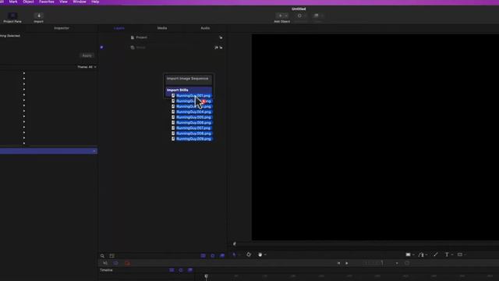This screenshot has height=281, width=499.
Task: Switch to the Audio tab
Action: tap(205, 28)
